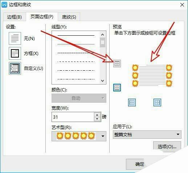The height and width of the screenshot is (173, 188).
Task: Select the 方框(X) box border icon
Action: [15, 53]
